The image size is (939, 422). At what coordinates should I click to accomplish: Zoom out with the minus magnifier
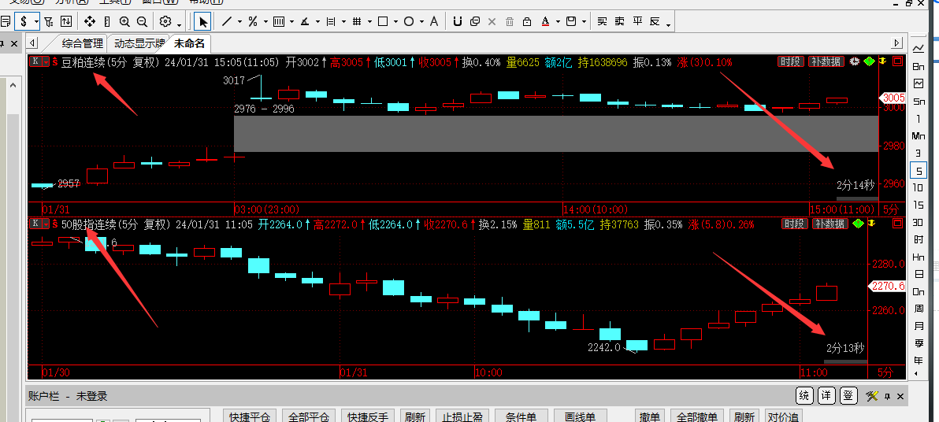click(142, 22)
